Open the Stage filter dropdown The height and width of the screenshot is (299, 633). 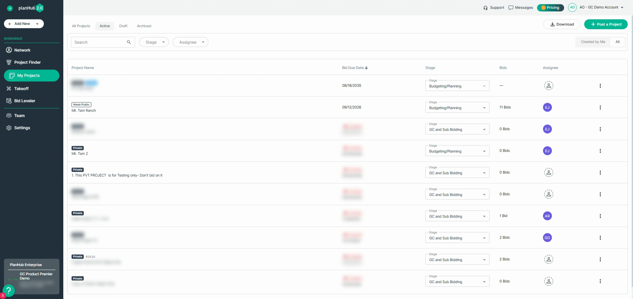click(x=154, y=42)
